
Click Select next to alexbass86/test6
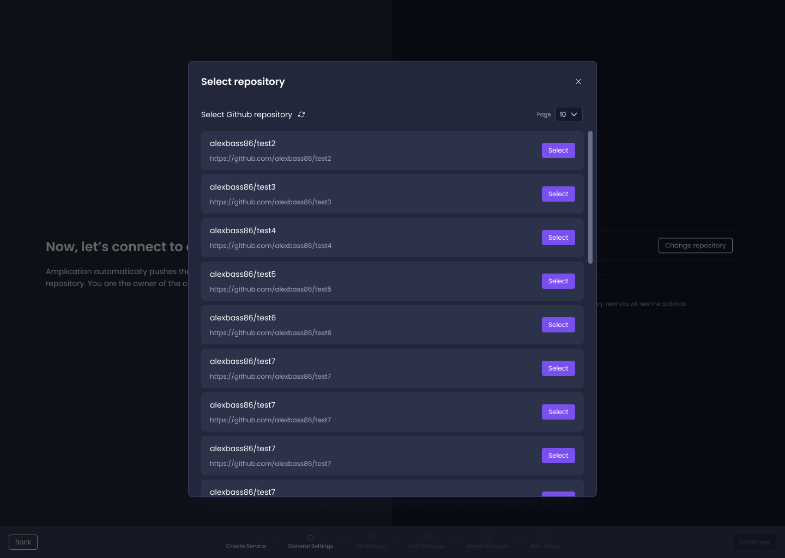[x=558, y=325]
